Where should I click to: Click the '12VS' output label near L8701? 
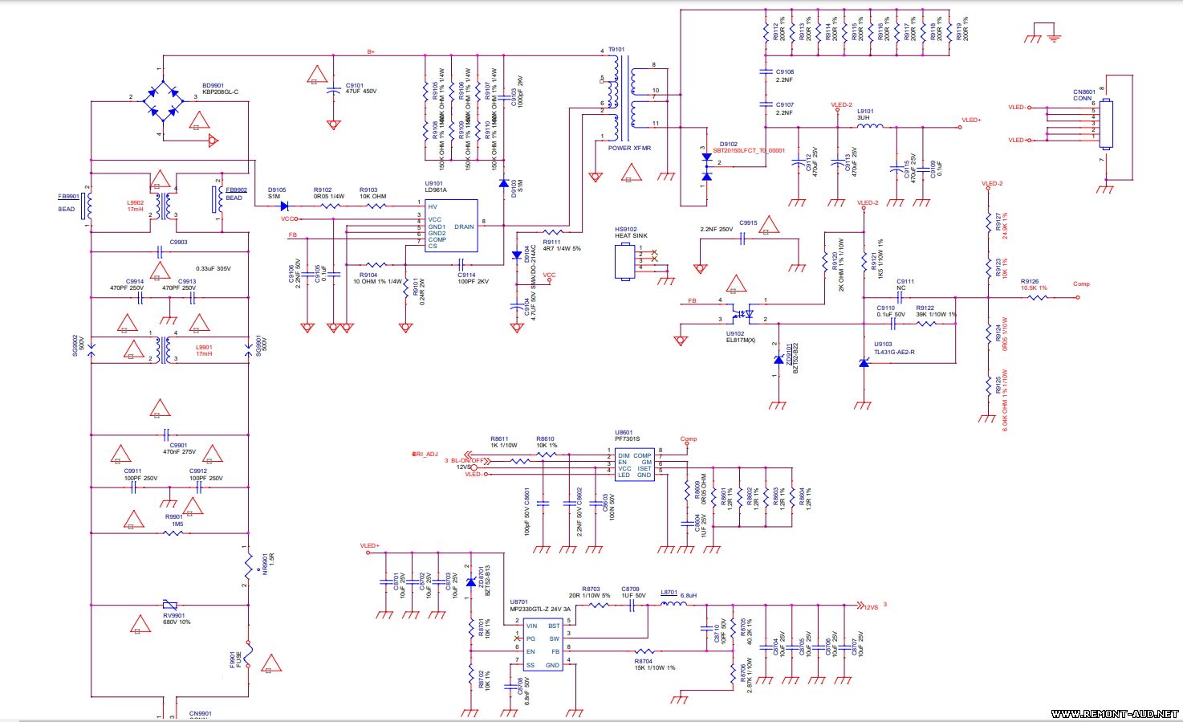(x=871, y=607)
